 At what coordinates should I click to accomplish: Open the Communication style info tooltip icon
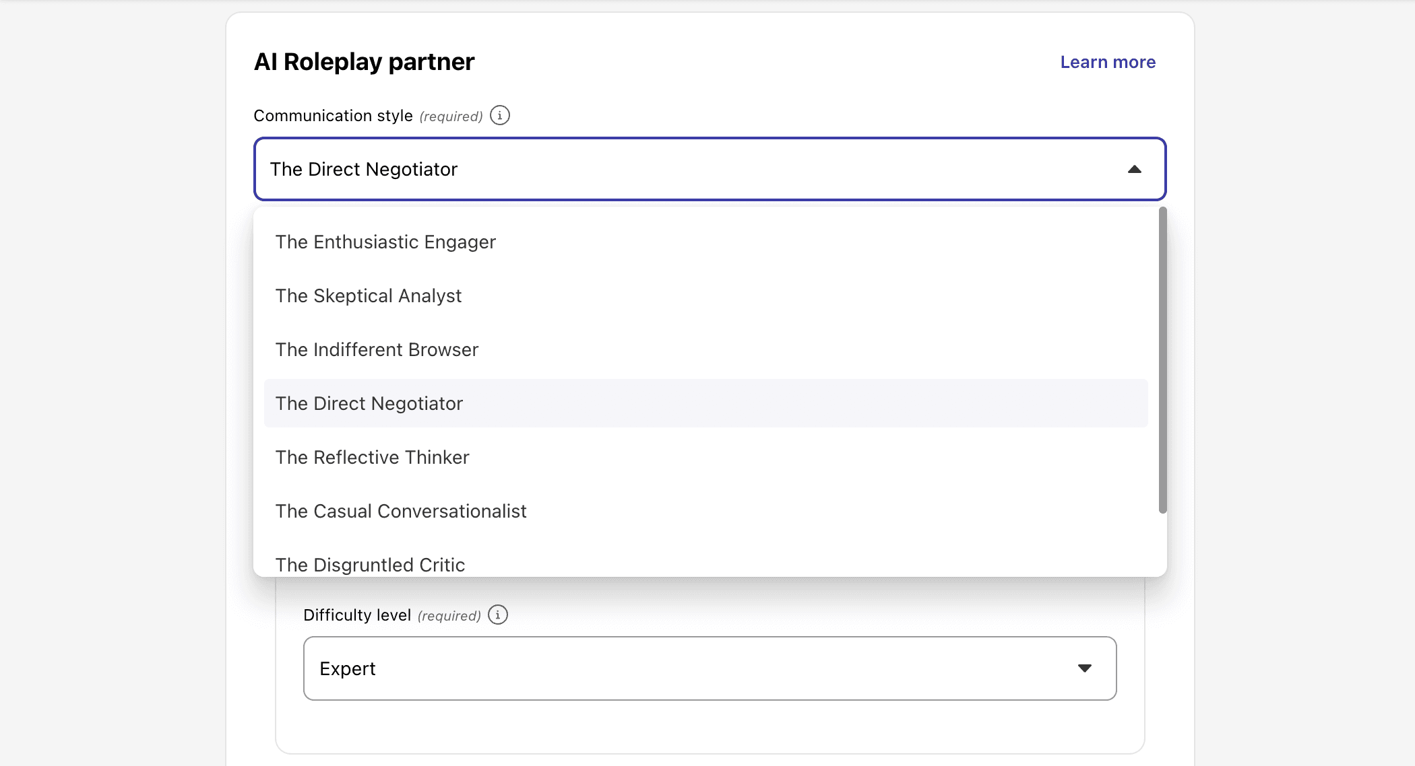coord(499,116)
